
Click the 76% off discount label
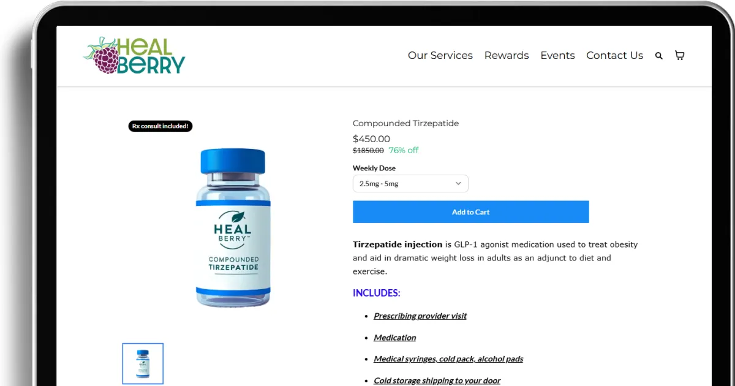(x=404, y=150)
